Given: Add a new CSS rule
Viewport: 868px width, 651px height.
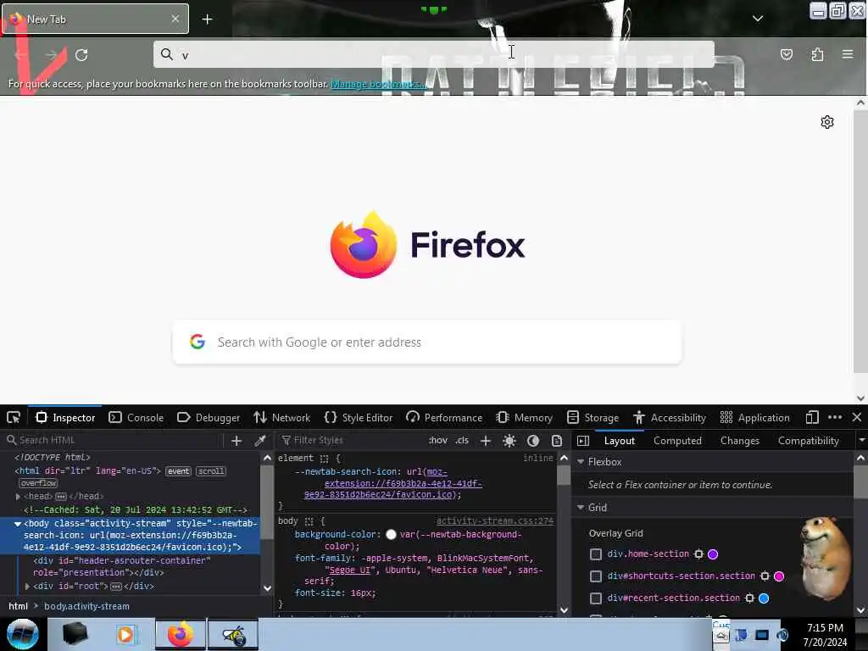Looking at the screenshot, I should click(486, 441).
